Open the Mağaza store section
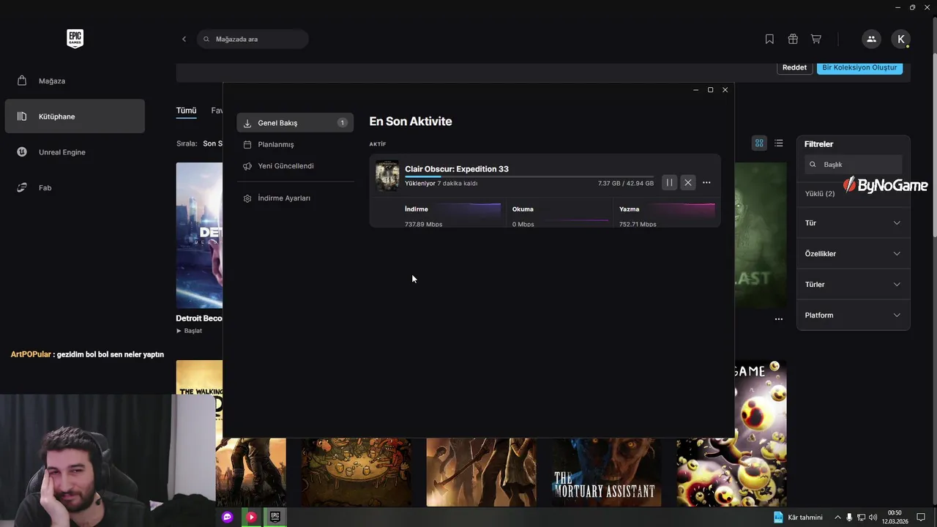Screen dimensions: 937x527 tap(75, 81)
